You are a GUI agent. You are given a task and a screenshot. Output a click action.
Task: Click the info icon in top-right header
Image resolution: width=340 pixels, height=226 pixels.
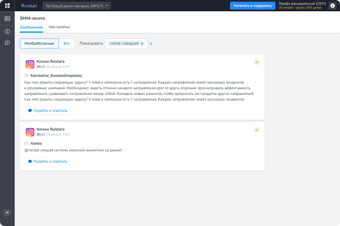tap(333, 6)
